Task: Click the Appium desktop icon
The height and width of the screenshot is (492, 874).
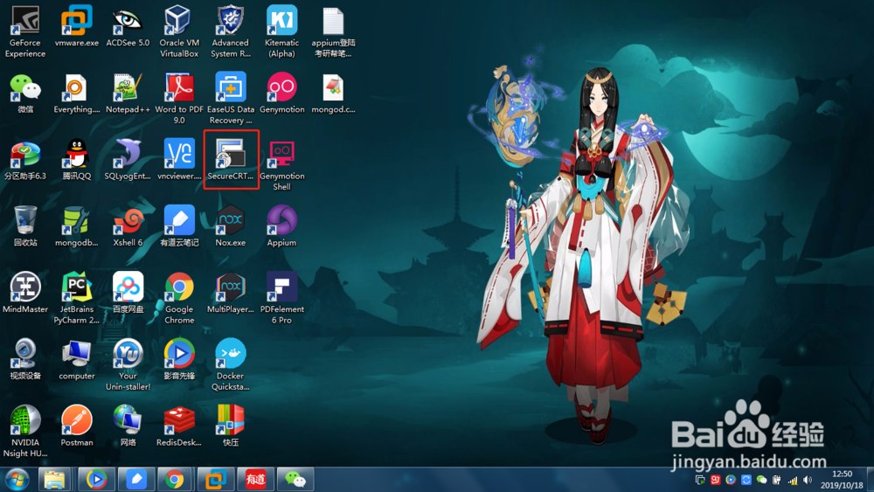Action: pos(281,225)
